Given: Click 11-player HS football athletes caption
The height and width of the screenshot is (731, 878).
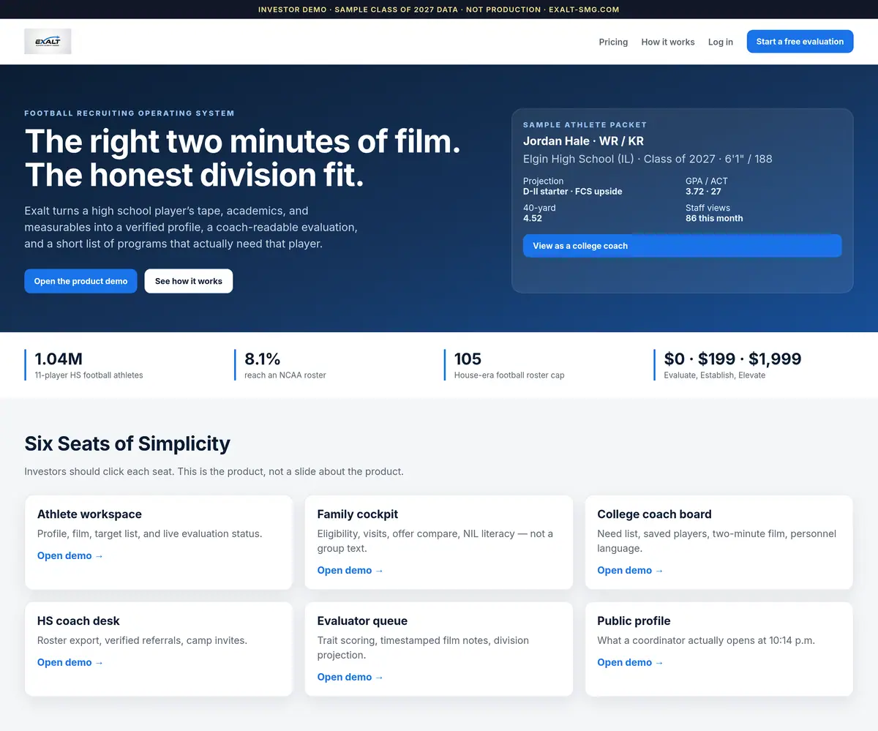Looking at the screenshot, I should tap(89, 375).
